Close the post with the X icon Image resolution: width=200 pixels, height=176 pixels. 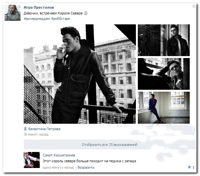coord(194,6)
